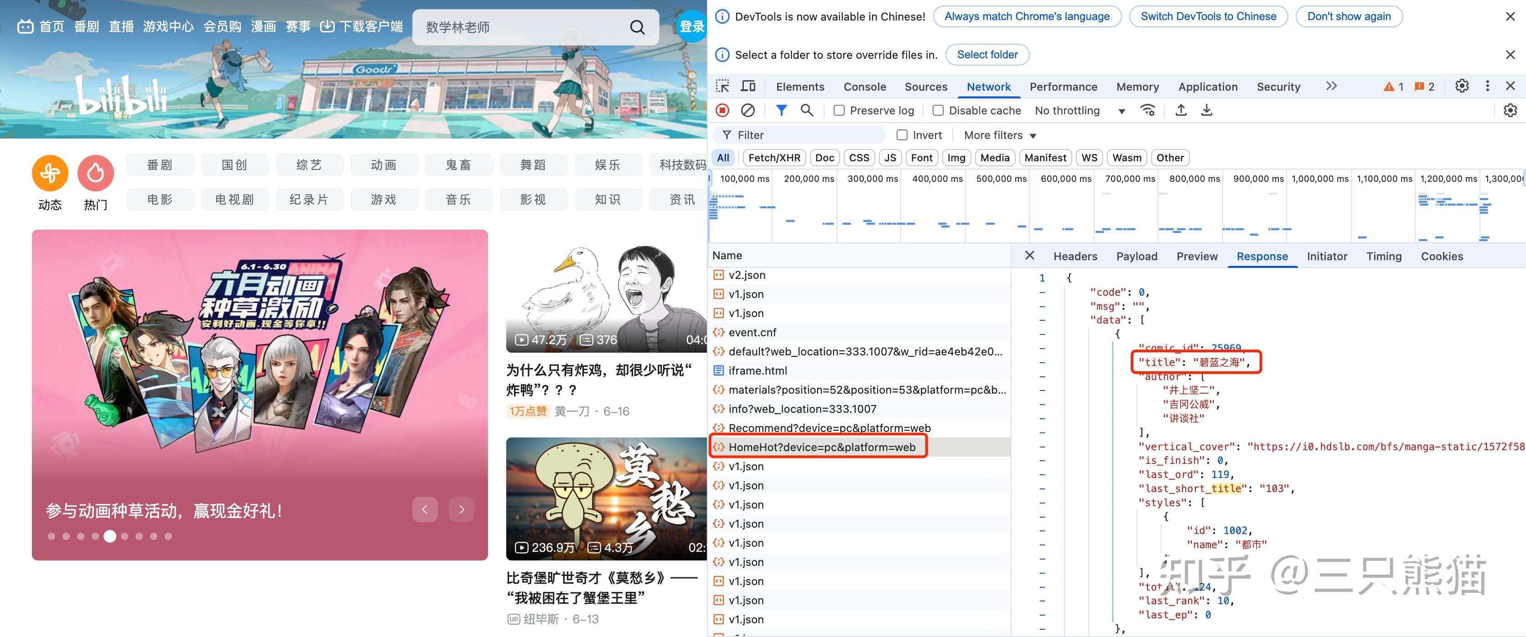Viewport: 1526px width, 637px height.
Task: Tick the Invert checkbox
Action: point(902,135)
